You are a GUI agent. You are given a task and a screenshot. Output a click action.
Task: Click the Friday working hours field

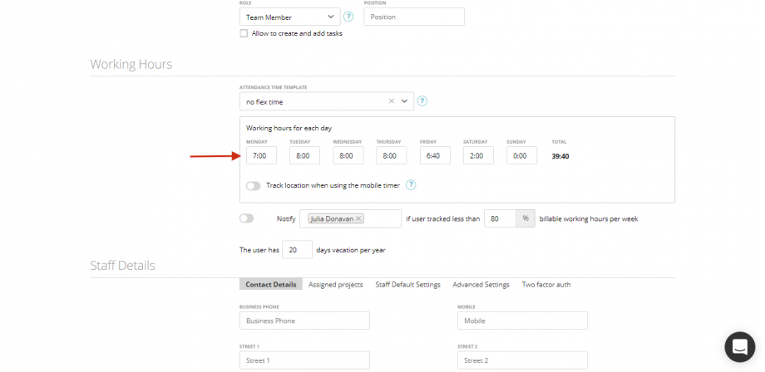click(x=435, y=156)
